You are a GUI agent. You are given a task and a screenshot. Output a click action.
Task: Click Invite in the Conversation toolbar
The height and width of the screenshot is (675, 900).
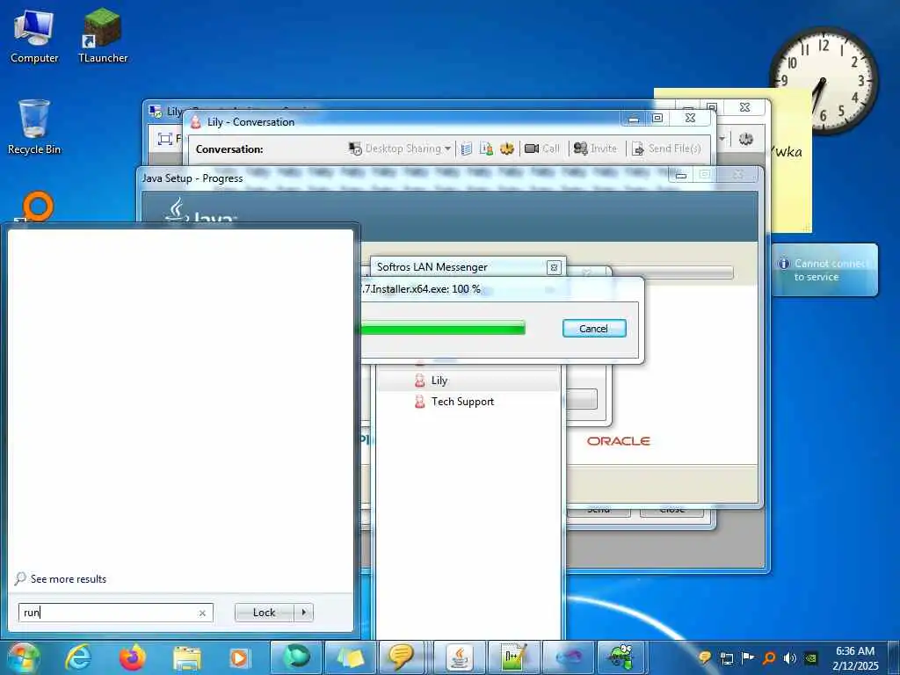595,149
